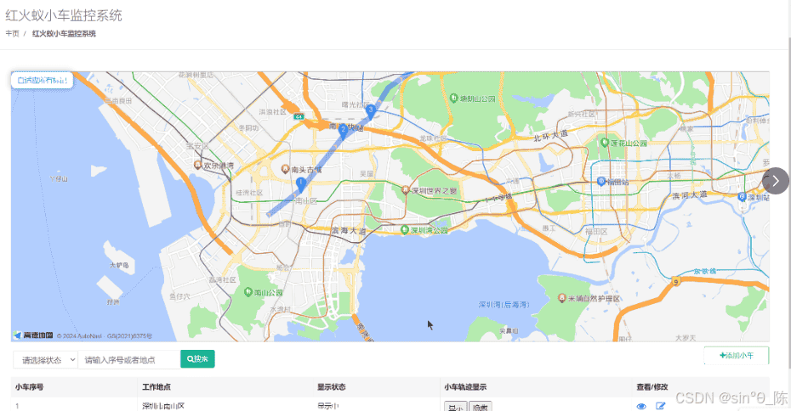Click map marker number 3
The height and width of the screenshot is (411, 791).
pos(370,110)
